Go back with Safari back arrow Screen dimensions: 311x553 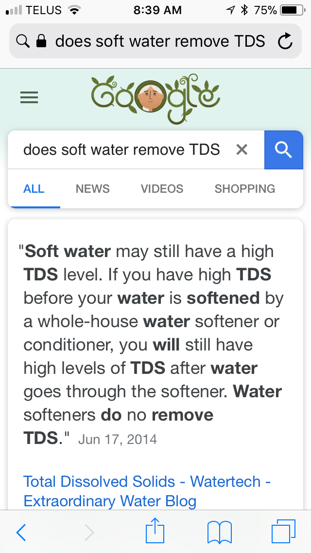coord(21,533)
